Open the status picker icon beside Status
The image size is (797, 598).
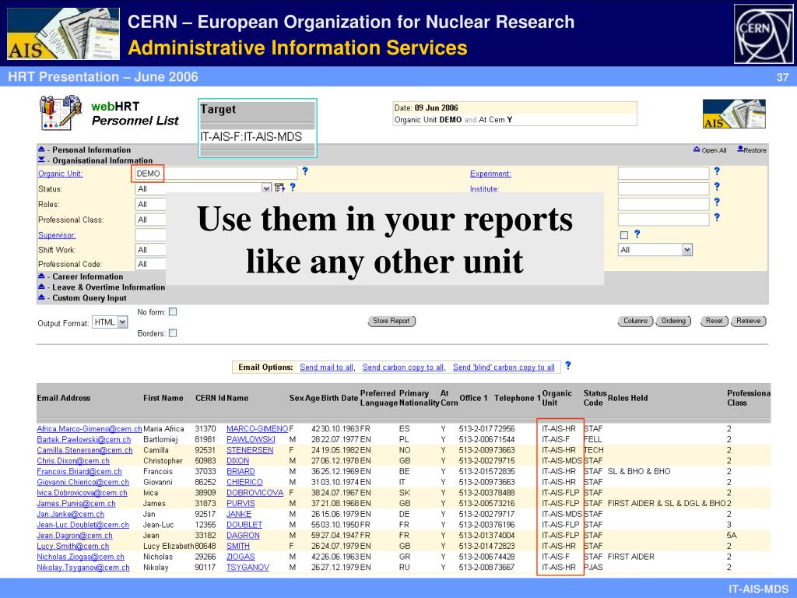tap(279, 188)
